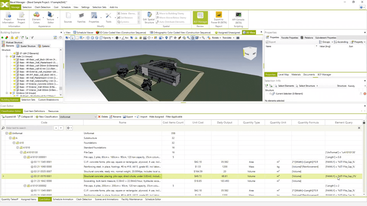Switch to Spatial Structure tab

tap(26, 46)
